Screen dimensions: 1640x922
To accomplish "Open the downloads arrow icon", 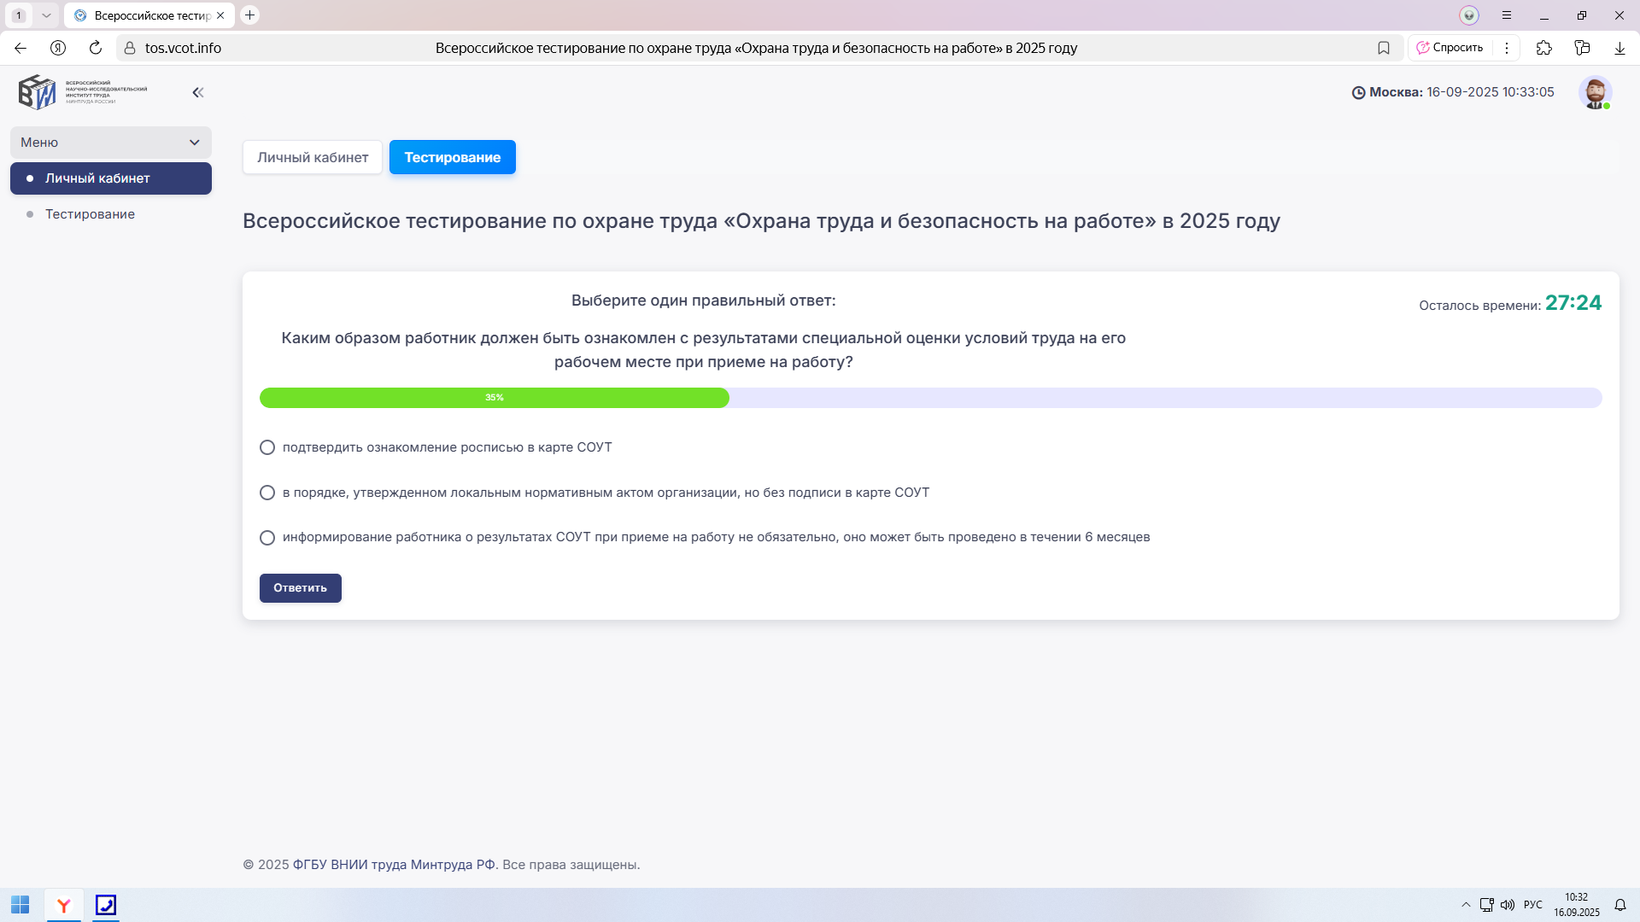I will pyautogui.click(x=1619, y=48).
